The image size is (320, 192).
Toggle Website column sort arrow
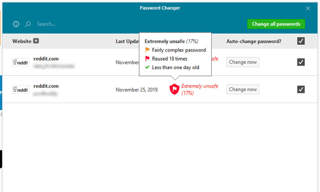[36, 41]
